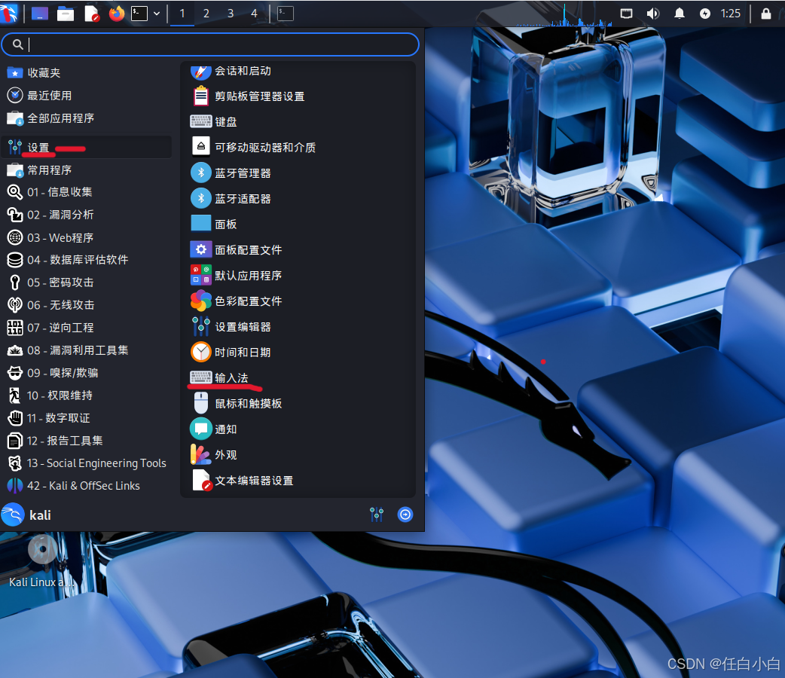The width and height of the screenshot is (785, 678).
Task: Switch to workspace 2
Action: pos(206,14)
